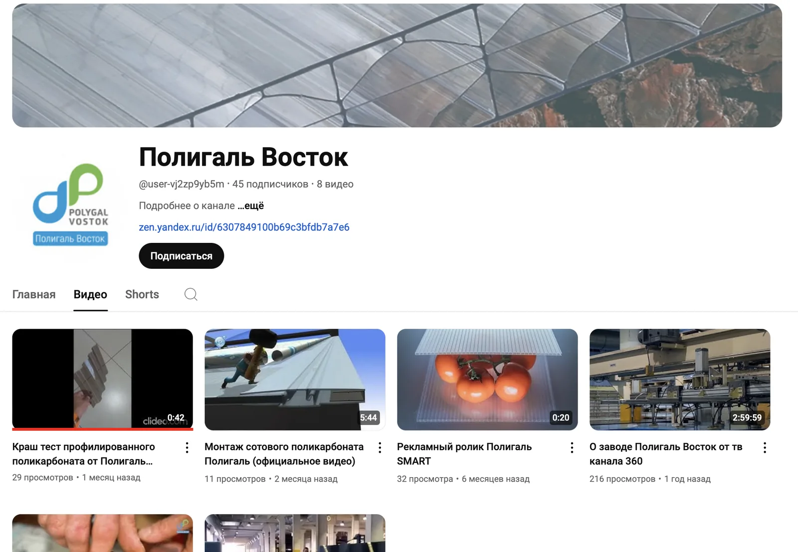The image size is (798, 552).
Task: Open О заводе Полигаль Восток title
Action: click(666, 454)
